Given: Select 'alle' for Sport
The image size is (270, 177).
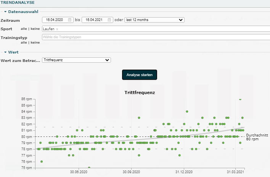Looking at the screenshot, I should tap(24, 29).
